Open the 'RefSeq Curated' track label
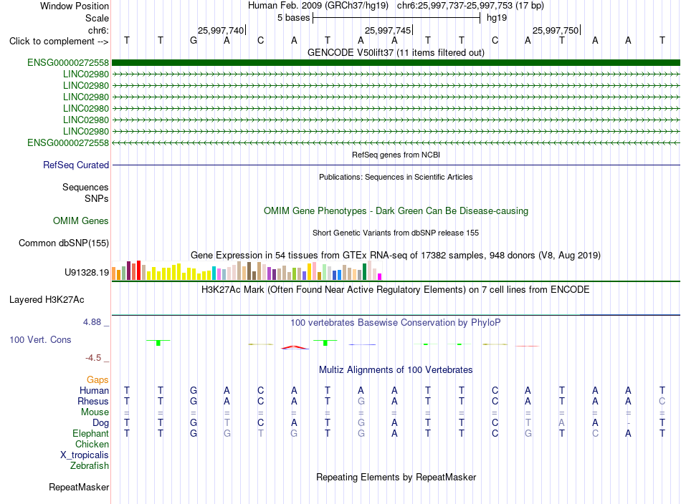 [x=75, y=165]
